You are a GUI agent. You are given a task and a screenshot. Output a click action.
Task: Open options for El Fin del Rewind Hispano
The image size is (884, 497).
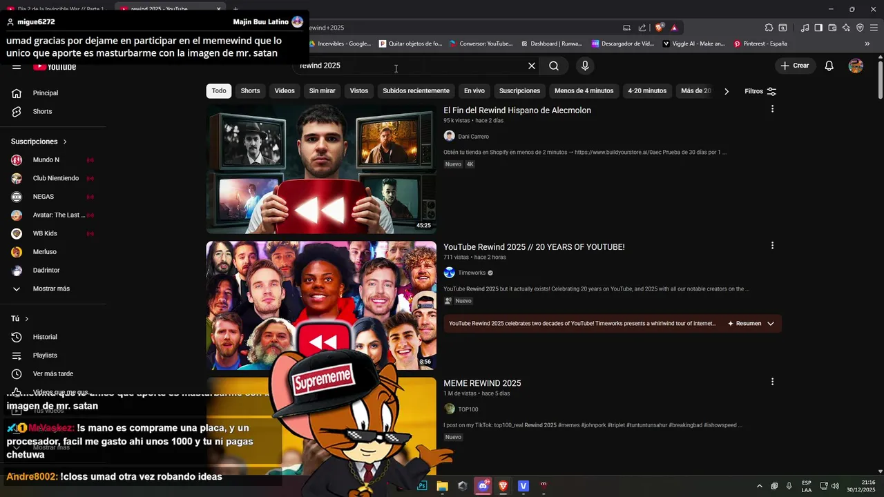[772, 109]
